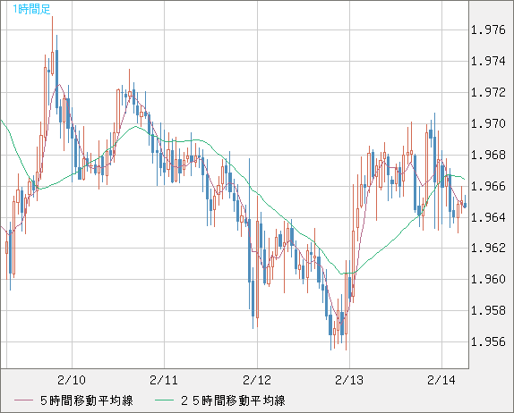Click the green 25-hour average legend line

pos(164,400)
